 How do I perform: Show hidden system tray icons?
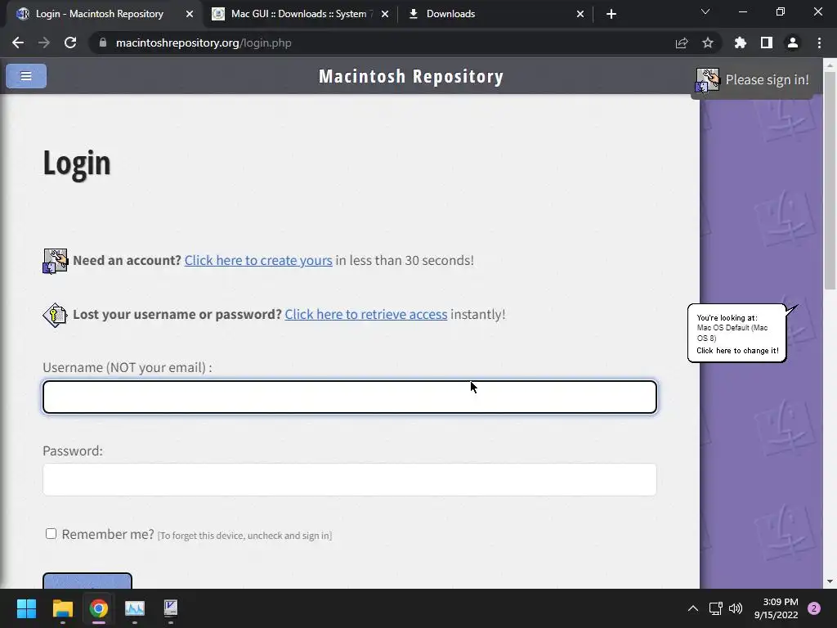point(693,608)
